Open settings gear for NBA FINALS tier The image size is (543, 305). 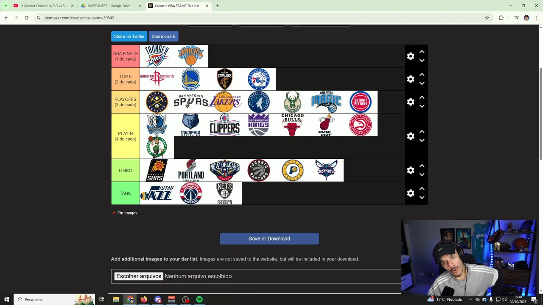click(x=410, y=56)
